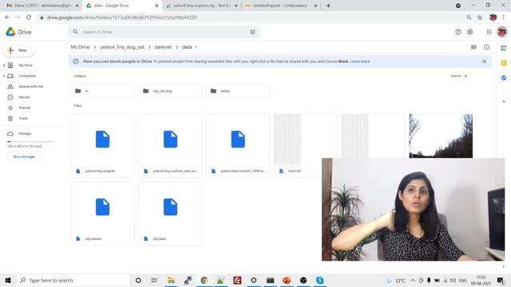Screen dimensions: 511x287
Task: Go back in browser history
Action: tap(7, 18)
